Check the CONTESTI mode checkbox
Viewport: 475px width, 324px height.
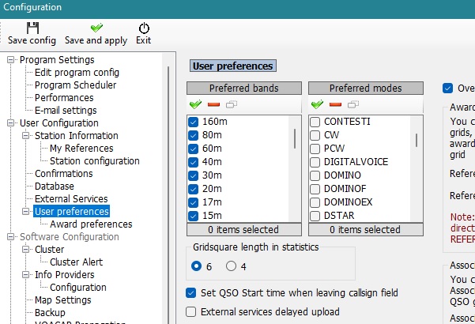315,122
